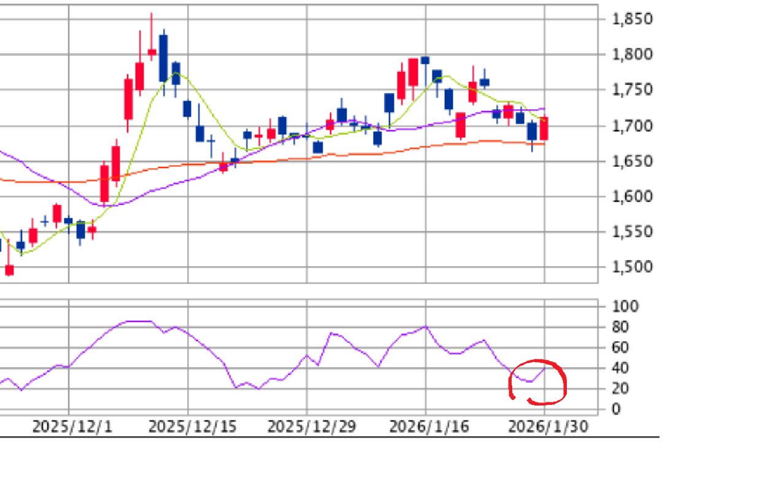Viewport: 773px width, 500px height.
Task: Click the red hand-drawn circle on the oscillator
Action: point(539,382)
